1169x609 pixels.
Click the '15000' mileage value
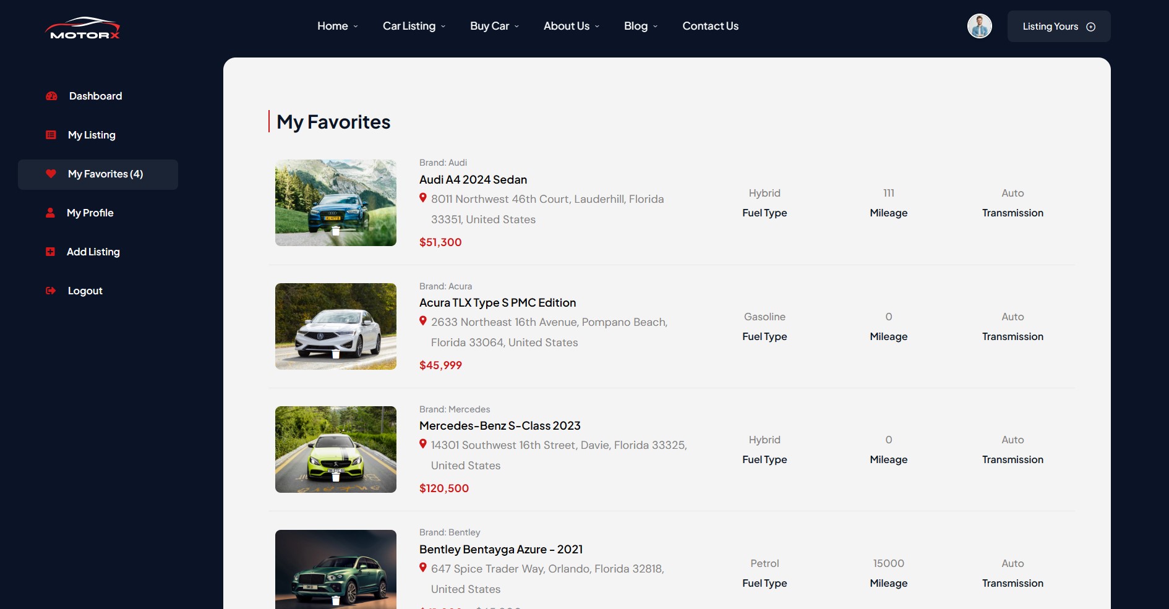(x=888, y=563)
